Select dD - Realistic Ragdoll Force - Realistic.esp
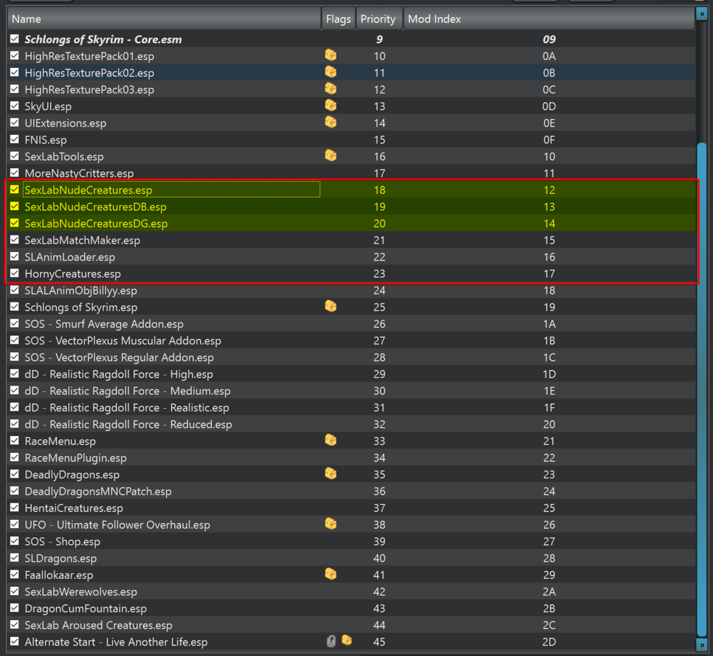The width and height of the screenshot is (713, 656). (x=351, y=408)
